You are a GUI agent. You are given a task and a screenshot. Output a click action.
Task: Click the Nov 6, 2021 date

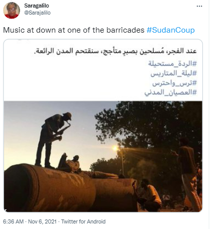click(42, 221)
